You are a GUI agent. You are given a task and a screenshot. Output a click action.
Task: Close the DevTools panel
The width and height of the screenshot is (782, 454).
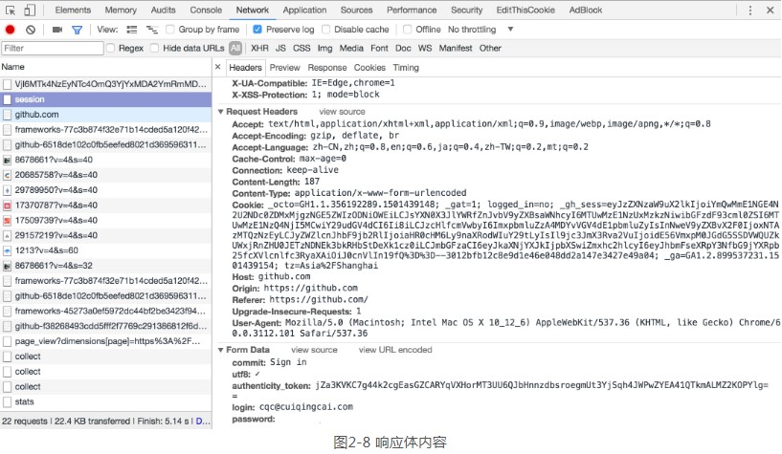[x=770, y=10]
